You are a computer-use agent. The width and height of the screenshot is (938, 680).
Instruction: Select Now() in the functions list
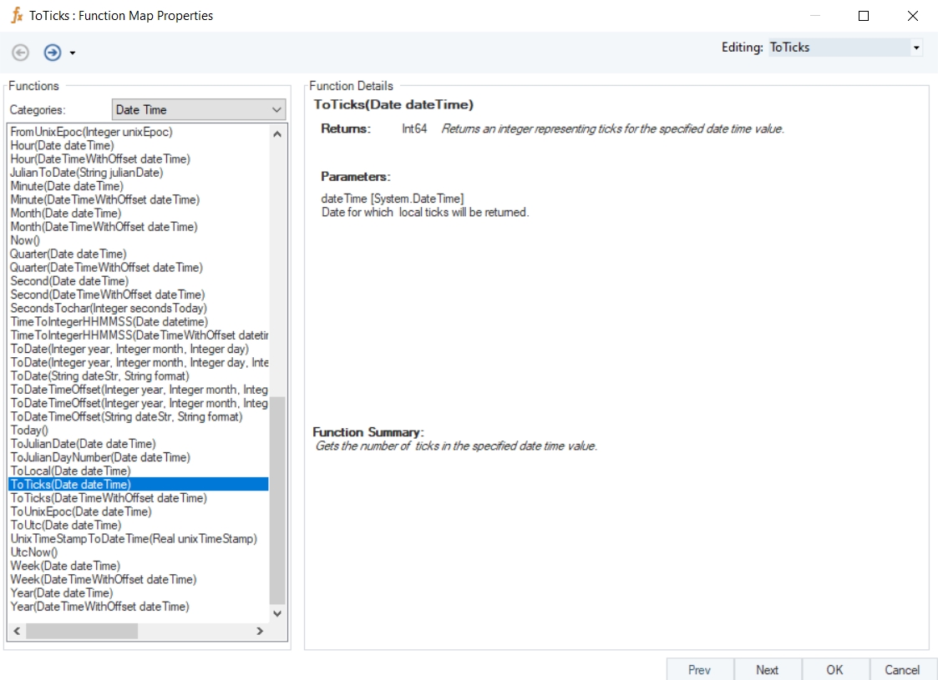[x=25, y=240]
